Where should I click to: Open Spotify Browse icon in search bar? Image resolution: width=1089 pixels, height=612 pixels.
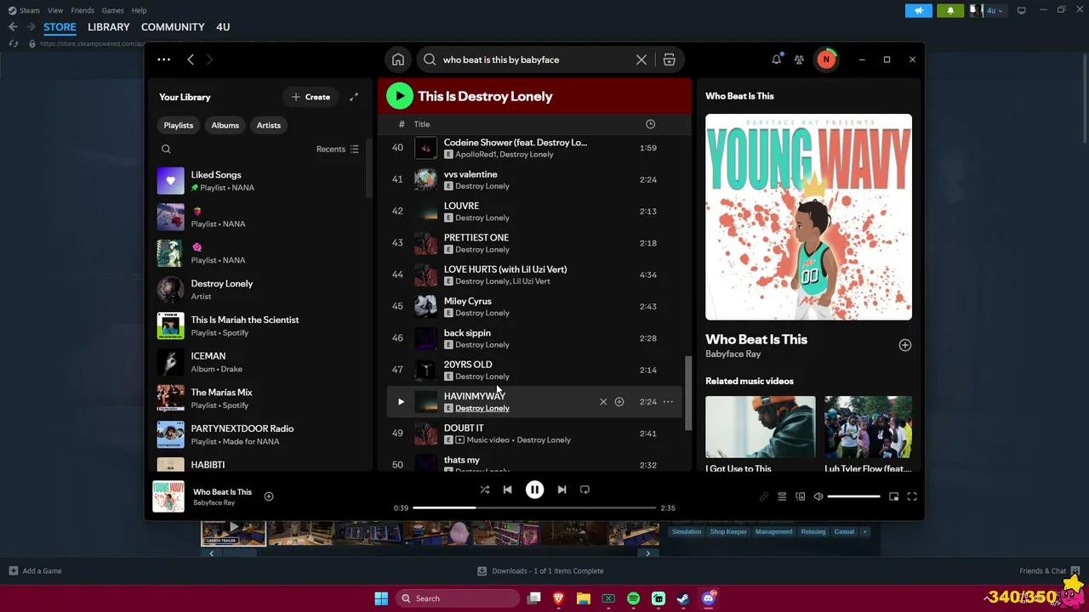pyautogui.click(x=670, y=59)
